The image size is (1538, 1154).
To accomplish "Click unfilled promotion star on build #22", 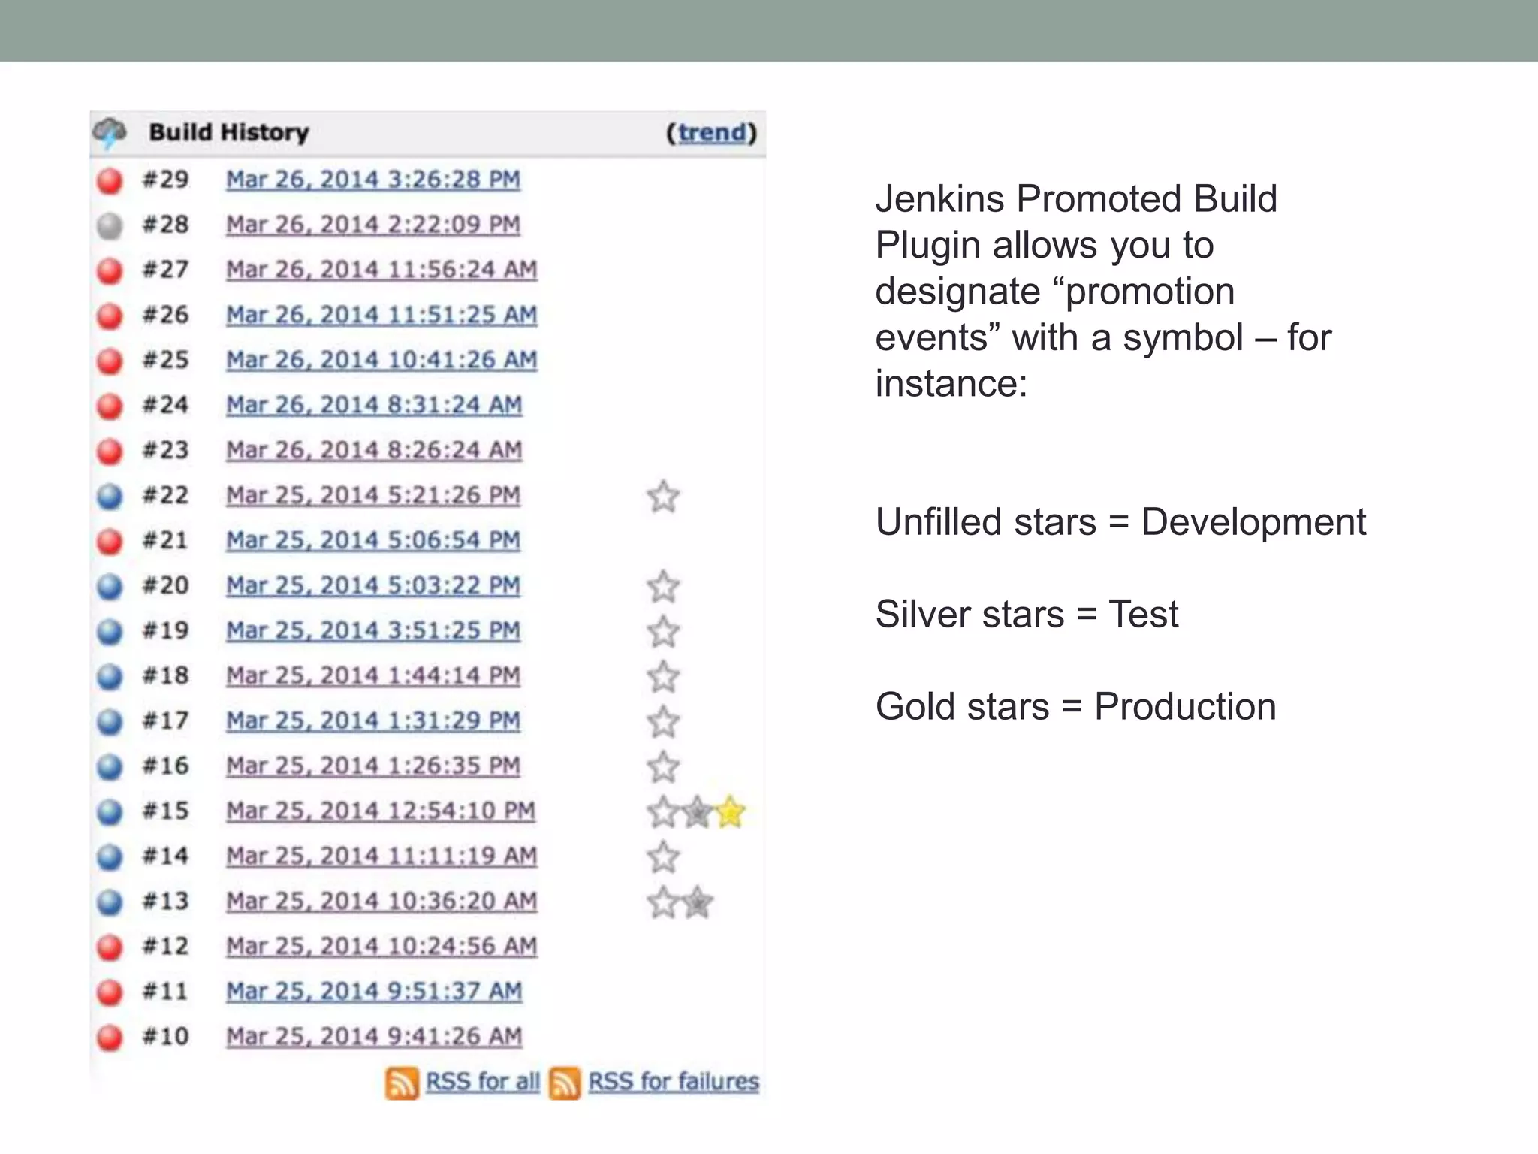I will [663, 497].
